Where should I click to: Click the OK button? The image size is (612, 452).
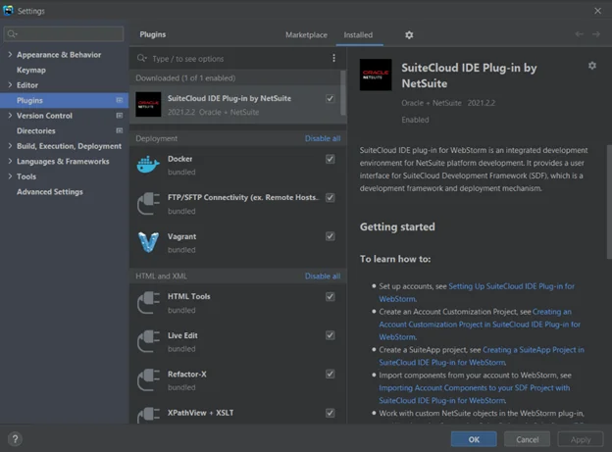(474, 439)
